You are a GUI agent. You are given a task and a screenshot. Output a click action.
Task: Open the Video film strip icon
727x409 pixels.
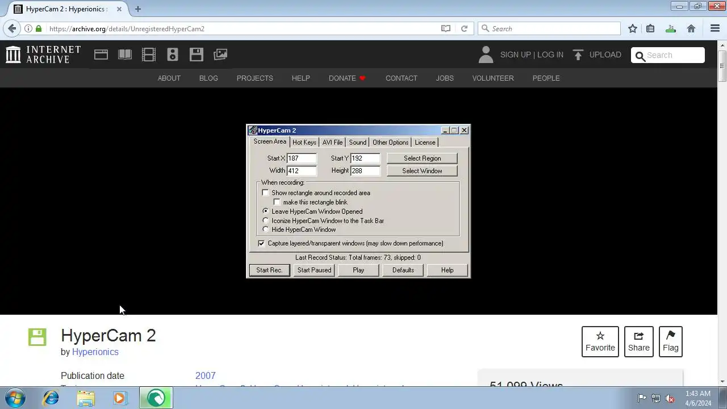pyautogui.click(x=149, y=55)
